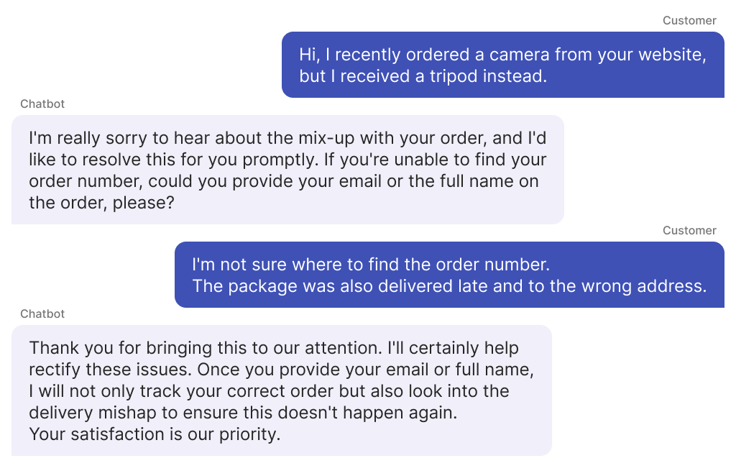736x476 pixels.
Task: Select "Your satisfaction is our priority." line
Action: pos(154,435)
